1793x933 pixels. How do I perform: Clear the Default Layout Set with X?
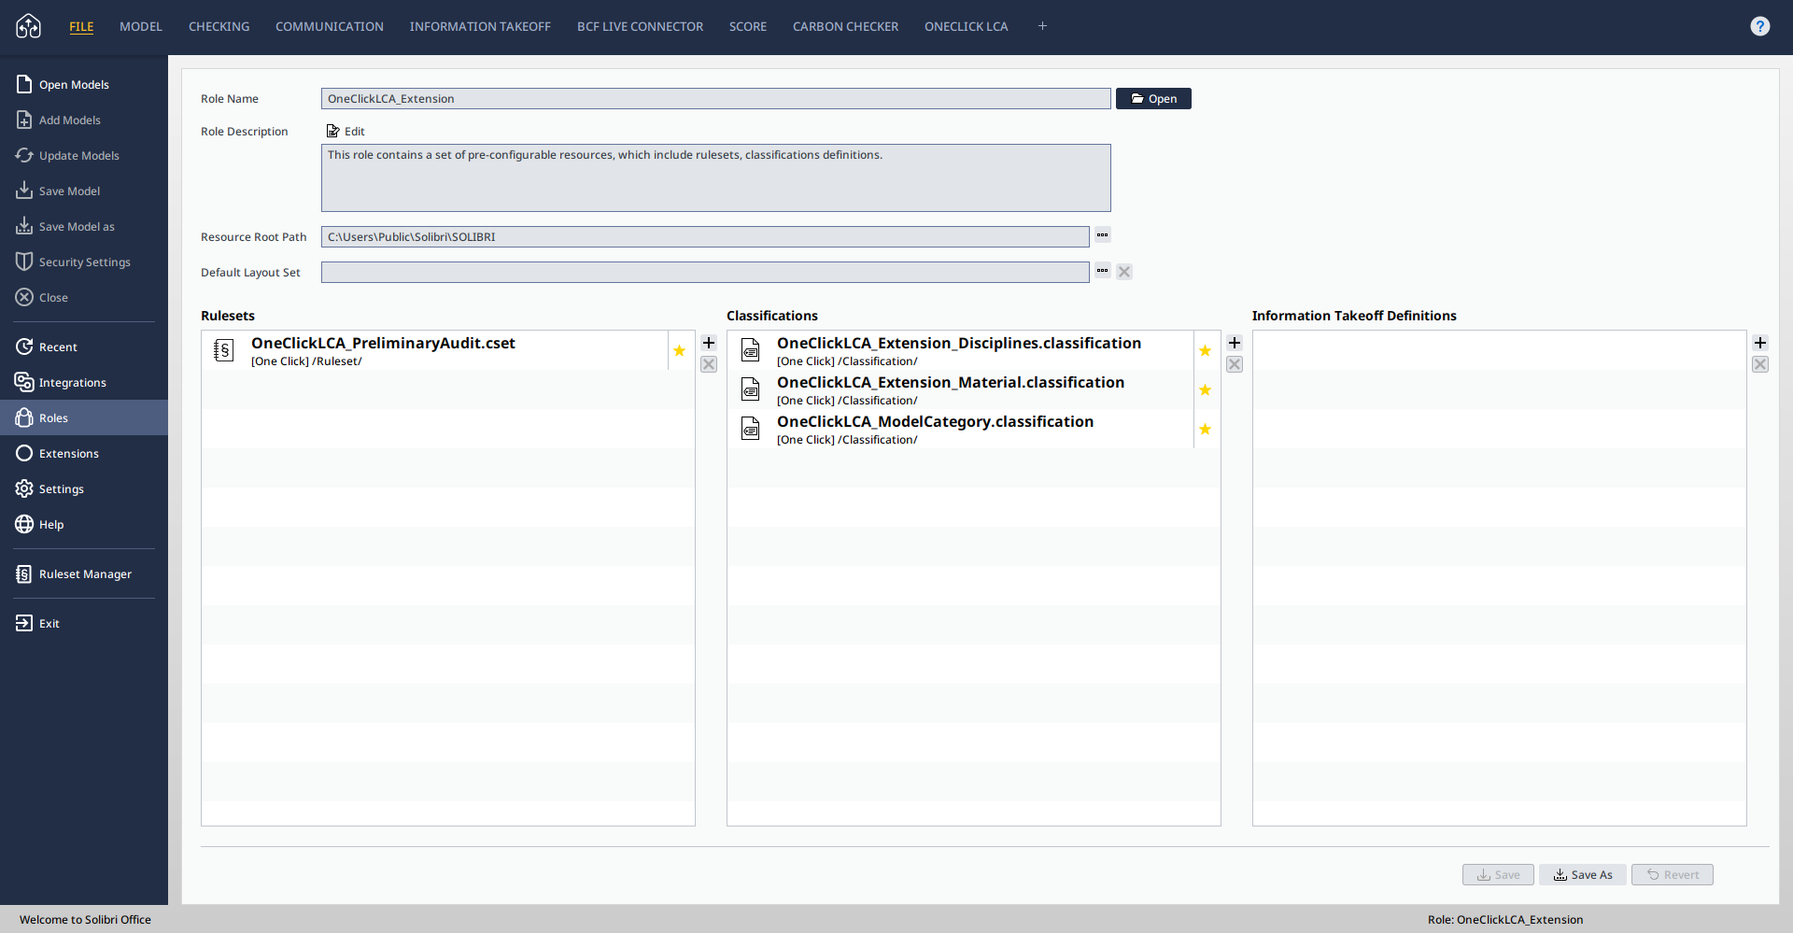point(1124,272)
